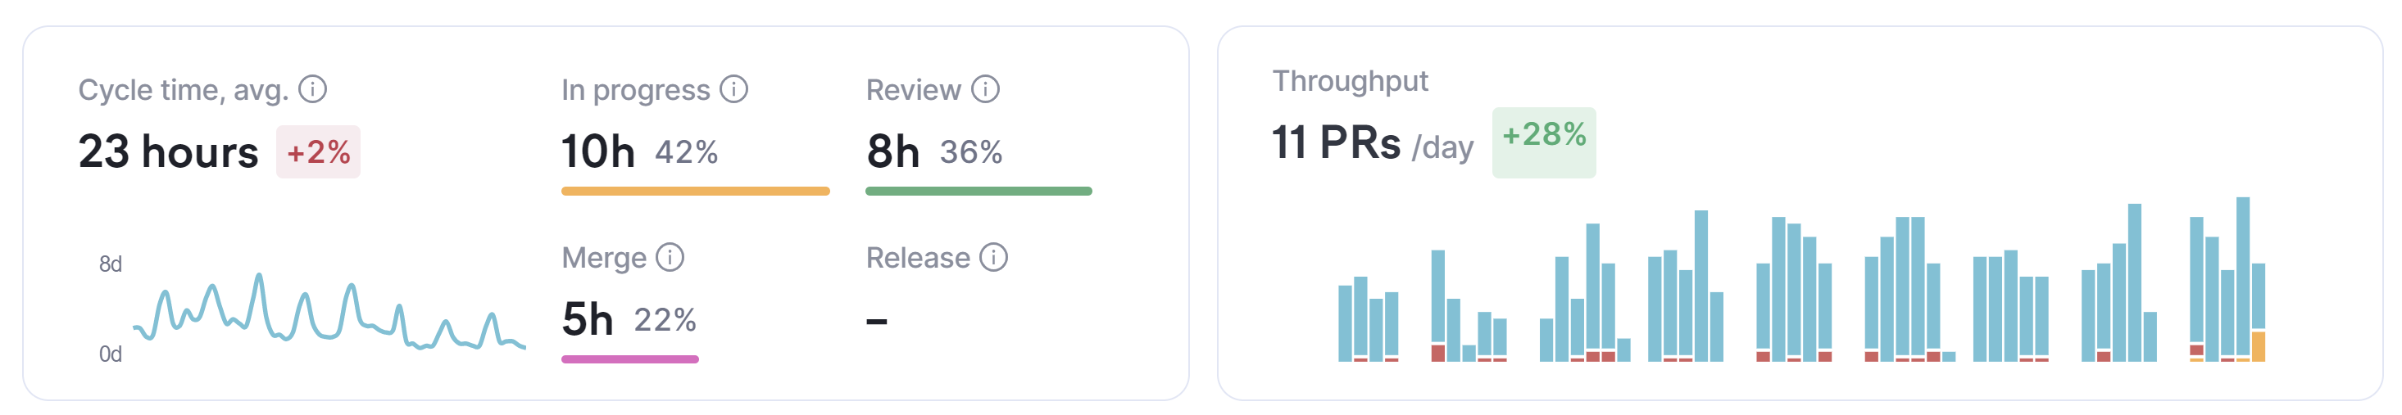Click the 5h Merge value
This screenshot has width=2402, height=415.
tap(587, 319)
